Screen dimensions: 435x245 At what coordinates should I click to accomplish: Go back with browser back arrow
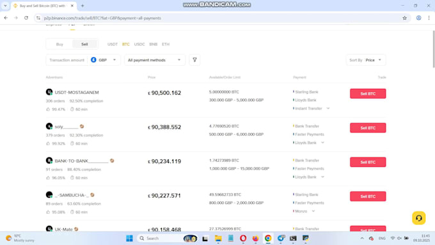(x=6, y=18)
